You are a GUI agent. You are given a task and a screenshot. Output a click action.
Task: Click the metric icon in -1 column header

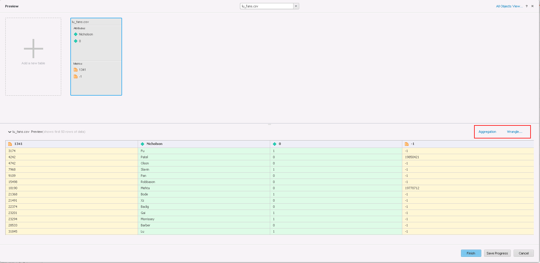coord(407,144)
